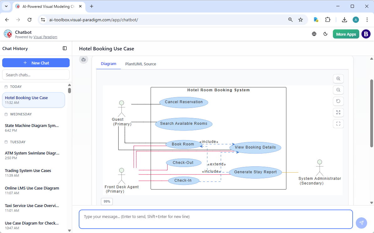Screen dimensions: 374x233
Task: Open the language globe icon in header
Action: pos(314,34)
